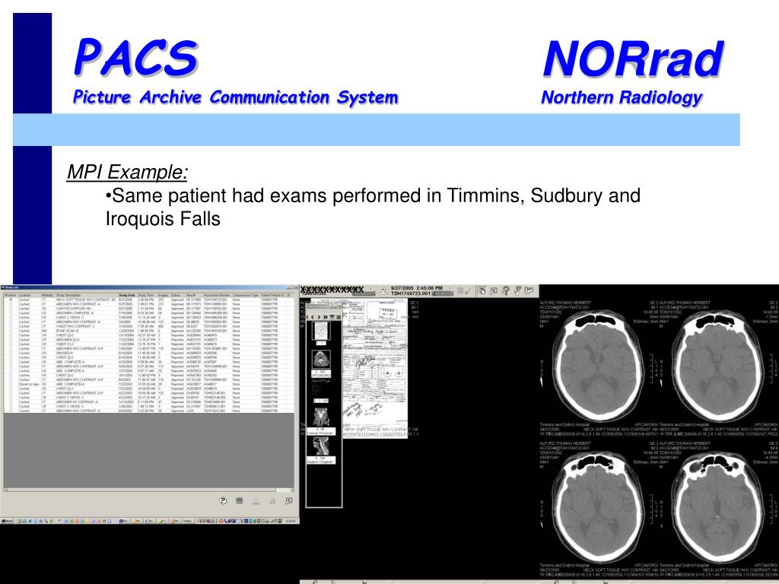Click the checkmark list icon in viewer toolbar
Image resolution: width=779 pixels, height=584 pixels.
click(x=465, y=291)
